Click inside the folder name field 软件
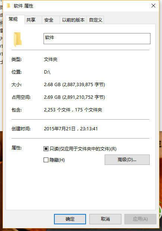 tap(97, 39)
